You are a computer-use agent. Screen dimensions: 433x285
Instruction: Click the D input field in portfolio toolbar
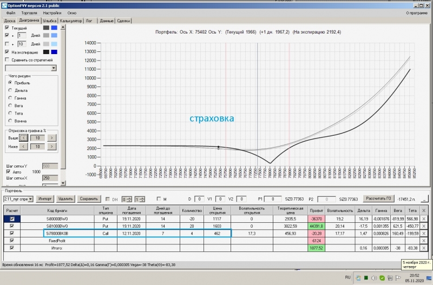tap(199, 199)
